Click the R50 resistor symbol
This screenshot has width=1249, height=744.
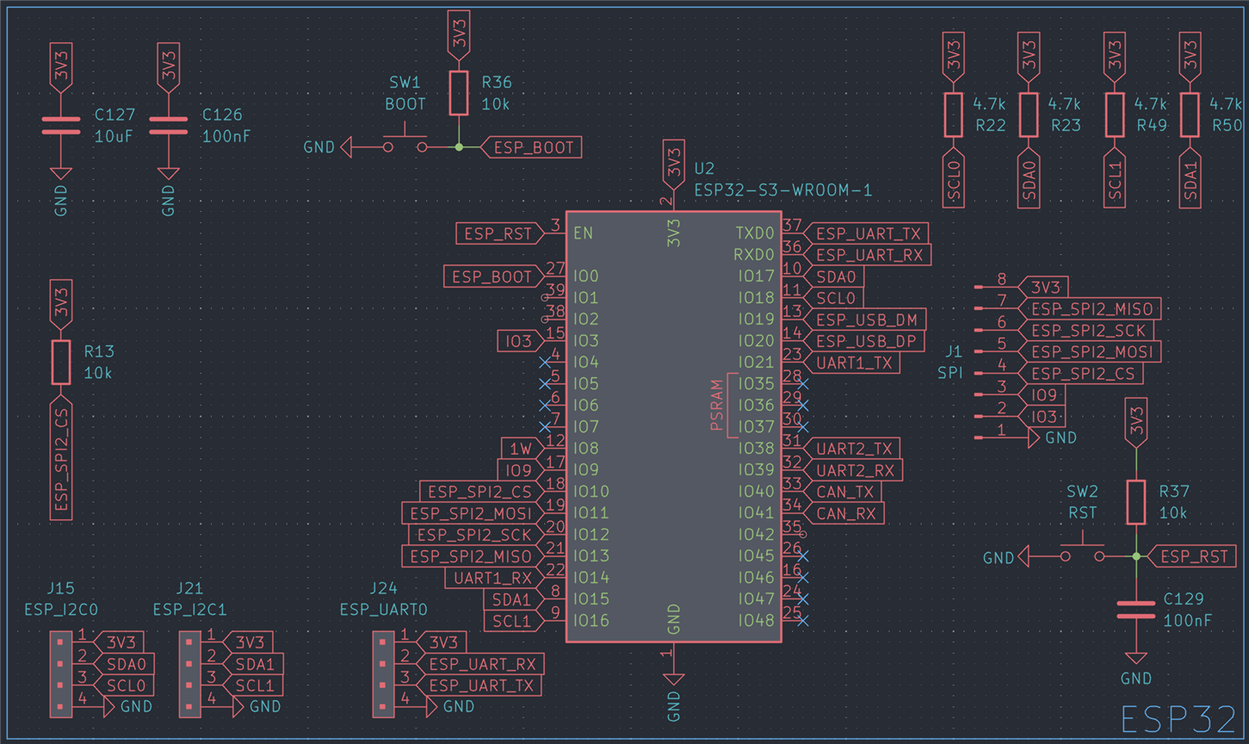pos(1190,115)
